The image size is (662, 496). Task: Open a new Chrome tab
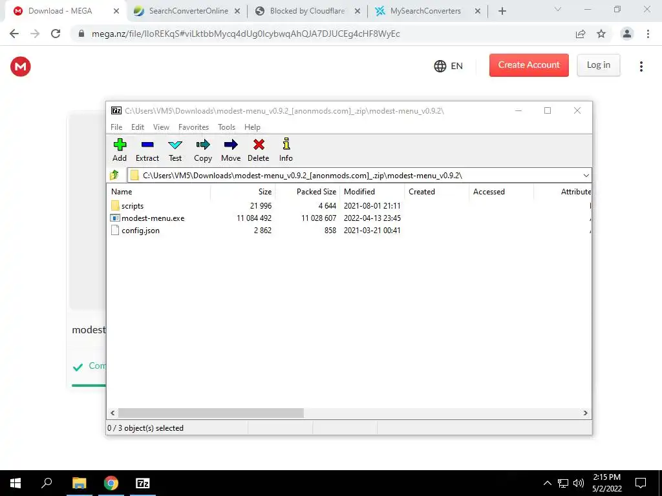(x=502, y=11)
